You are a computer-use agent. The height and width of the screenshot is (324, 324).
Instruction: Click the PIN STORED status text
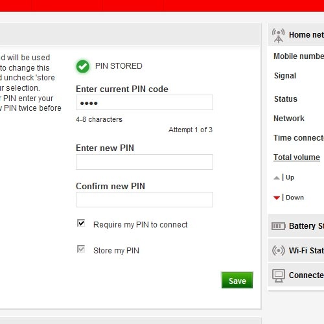pos(119,66)
